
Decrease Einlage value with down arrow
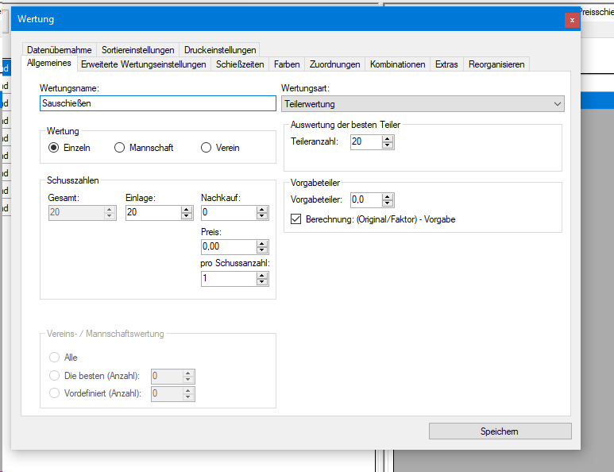(x=187, y=216)
